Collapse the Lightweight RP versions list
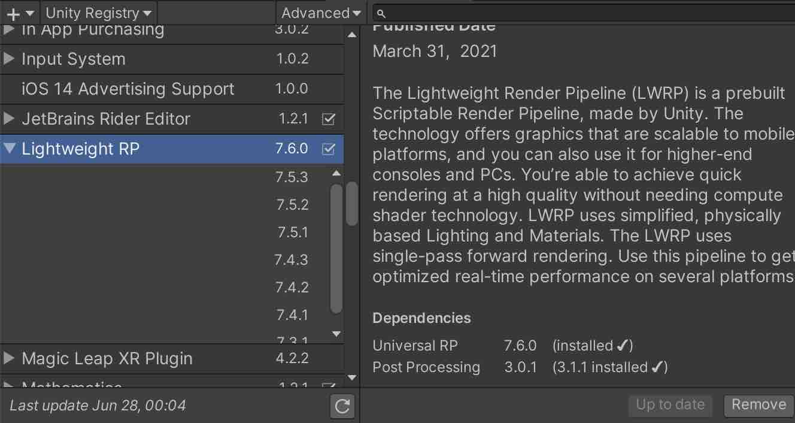Screen dimensions: 795x423 coord(8,149)
